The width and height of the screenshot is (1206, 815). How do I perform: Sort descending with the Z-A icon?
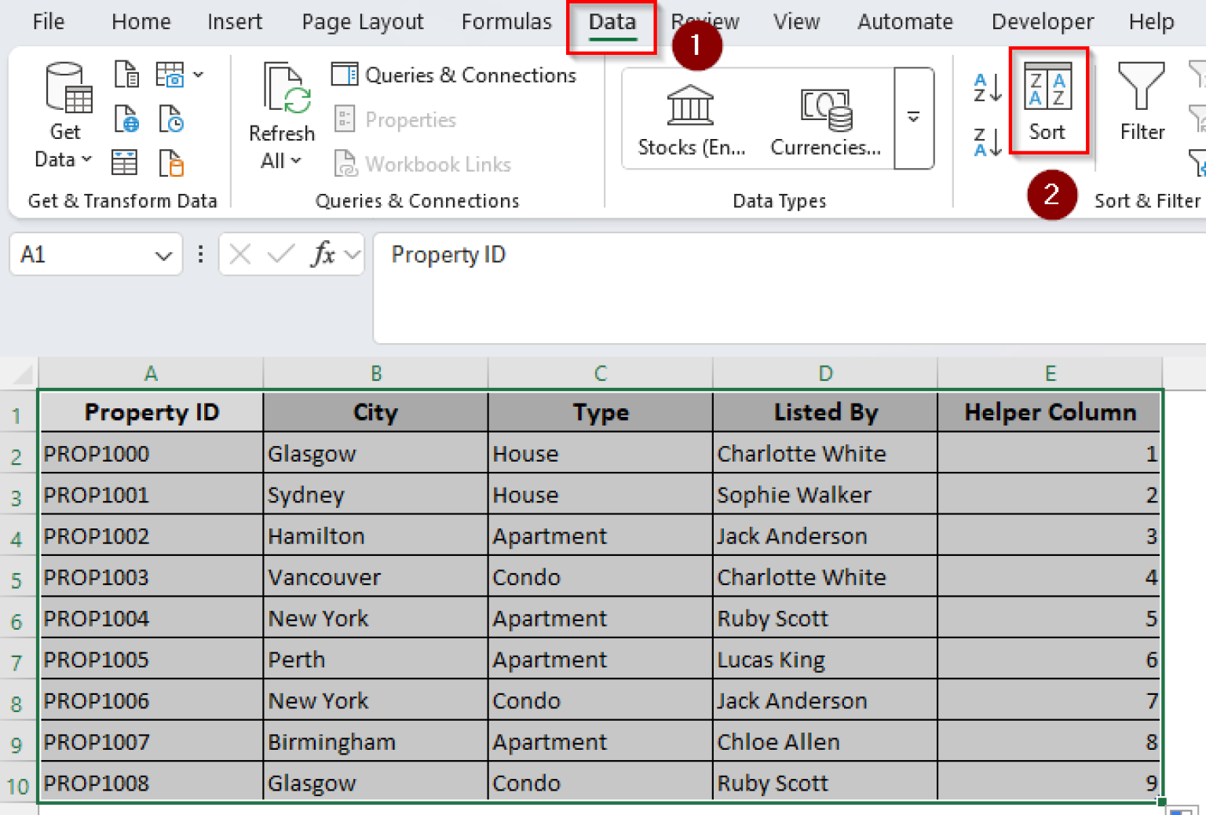pos(985,143)
